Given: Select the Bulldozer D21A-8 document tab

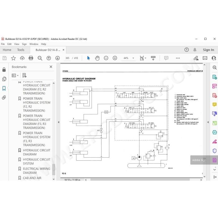Looking at the screenshot, I should pyautogui.click(x=48, y=50).
